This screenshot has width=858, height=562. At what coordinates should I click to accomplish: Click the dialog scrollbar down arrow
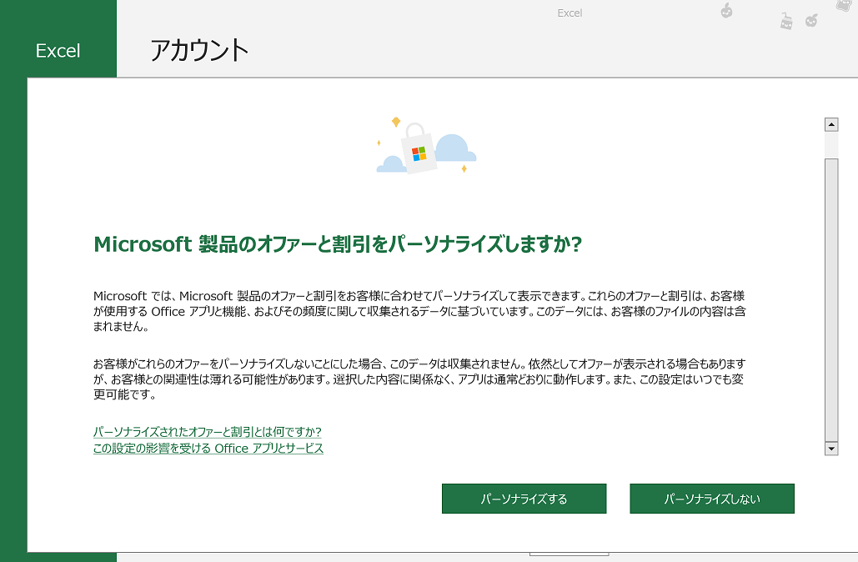pos(831,449)
